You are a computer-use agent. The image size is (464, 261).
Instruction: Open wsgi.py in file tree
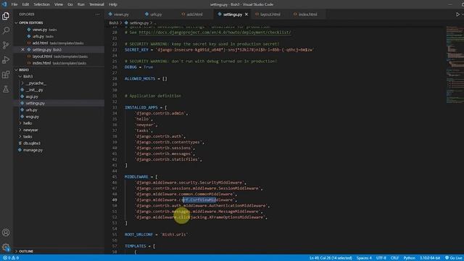point(32,117)
